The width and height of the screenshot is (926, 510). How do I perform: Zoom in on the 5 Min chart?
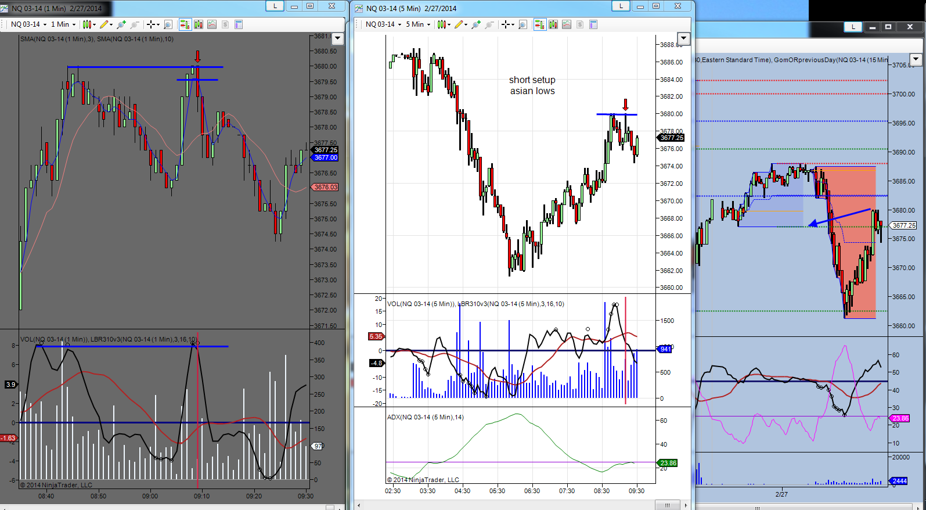(x=476, y=24)
